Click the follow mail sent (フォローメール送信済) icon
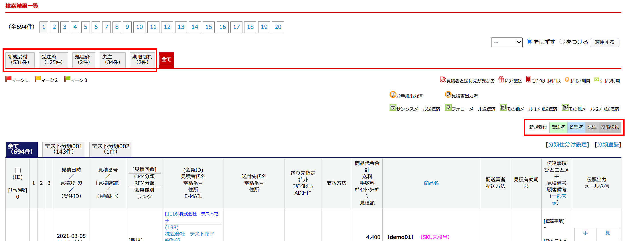626x241 pixels. (x=448, y=108)
